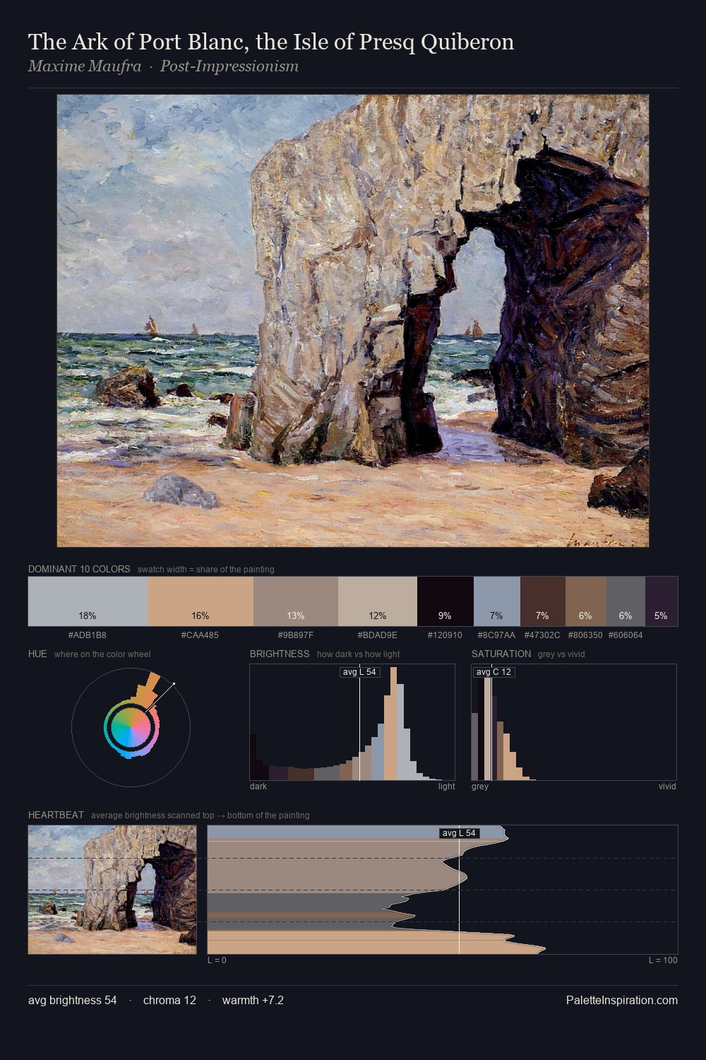Click the #120910 near-black swatch at 9%
Viewport: 706px width, 1060px height.
[x=445, y=601]
